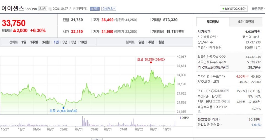Show the 주봉 weekly candle chart

pyautogui.click(x=151, y=42)
